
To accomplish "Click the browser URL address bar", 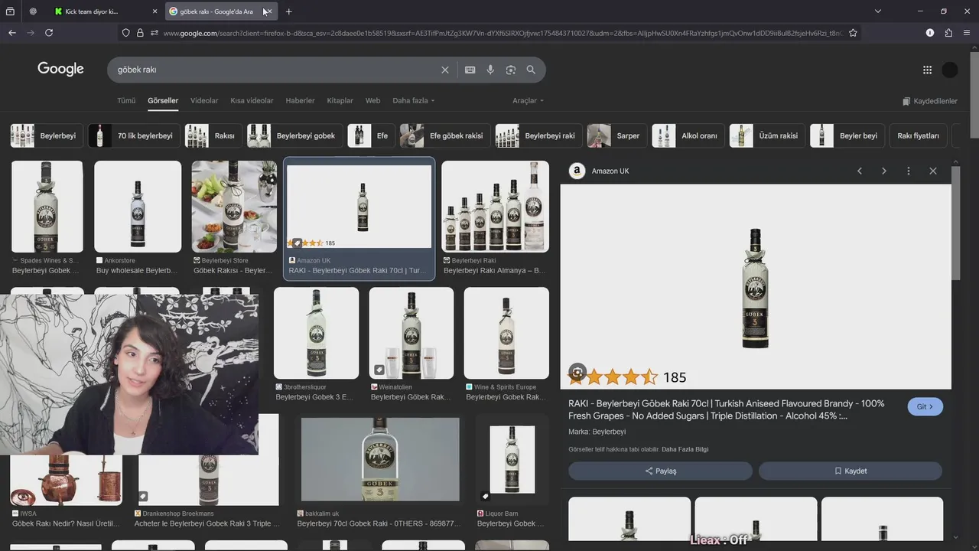I will (501, 33).
